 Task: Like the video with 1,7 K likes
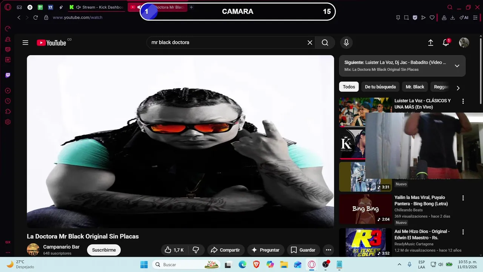[174, 250]
